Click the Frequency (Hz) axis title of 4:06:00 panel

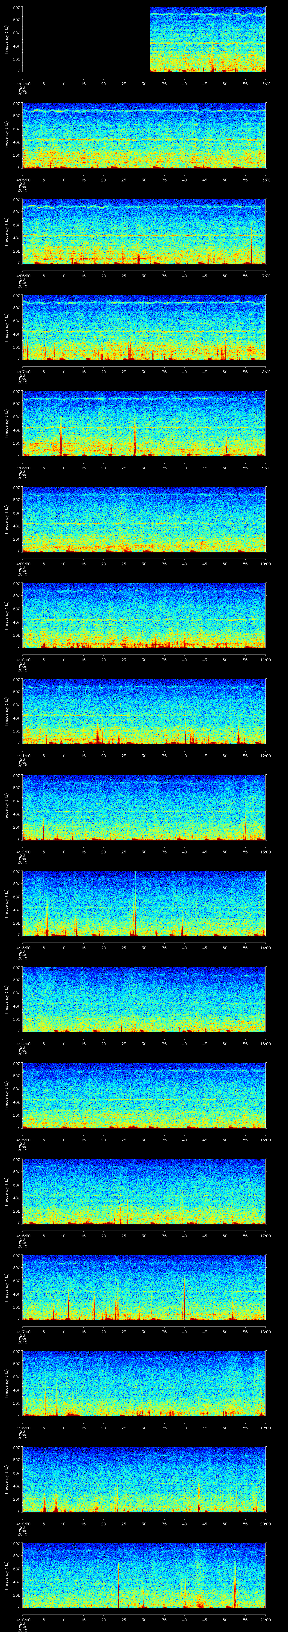click(6, 231)
